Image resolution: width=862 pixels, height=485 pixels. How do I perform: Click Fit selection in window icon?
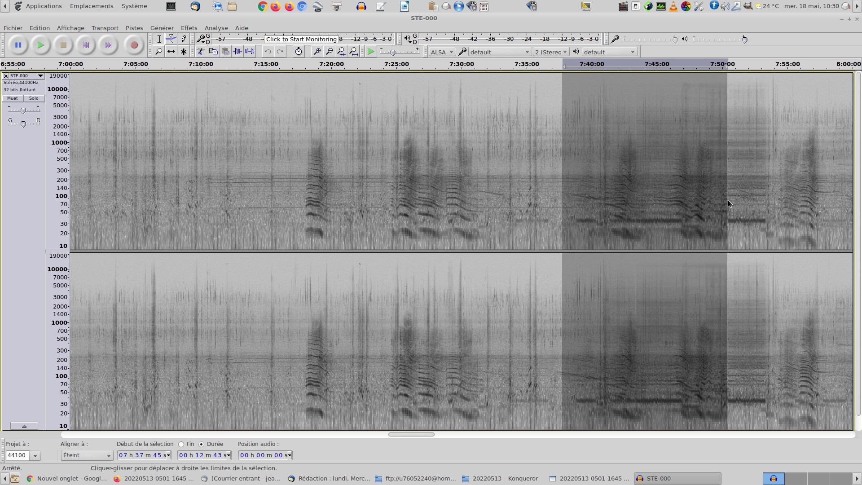tap(342, 52)
